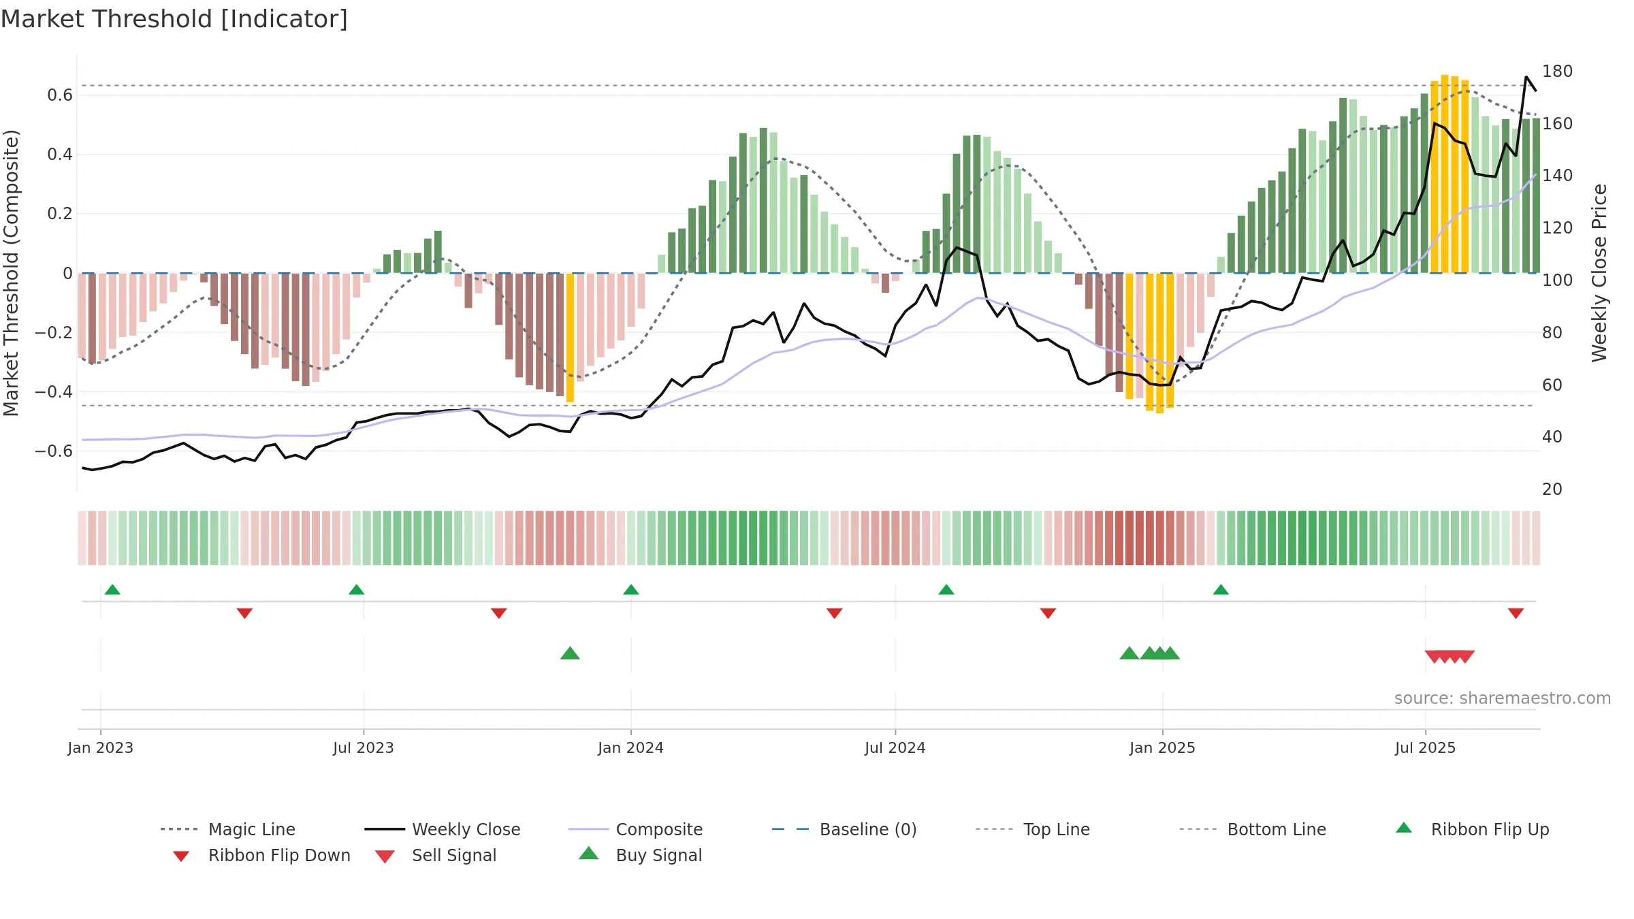This screenshot has height=919, width=1634.
Task: Click the 0.4 left axis tick label
Action: tap(60, 155)
